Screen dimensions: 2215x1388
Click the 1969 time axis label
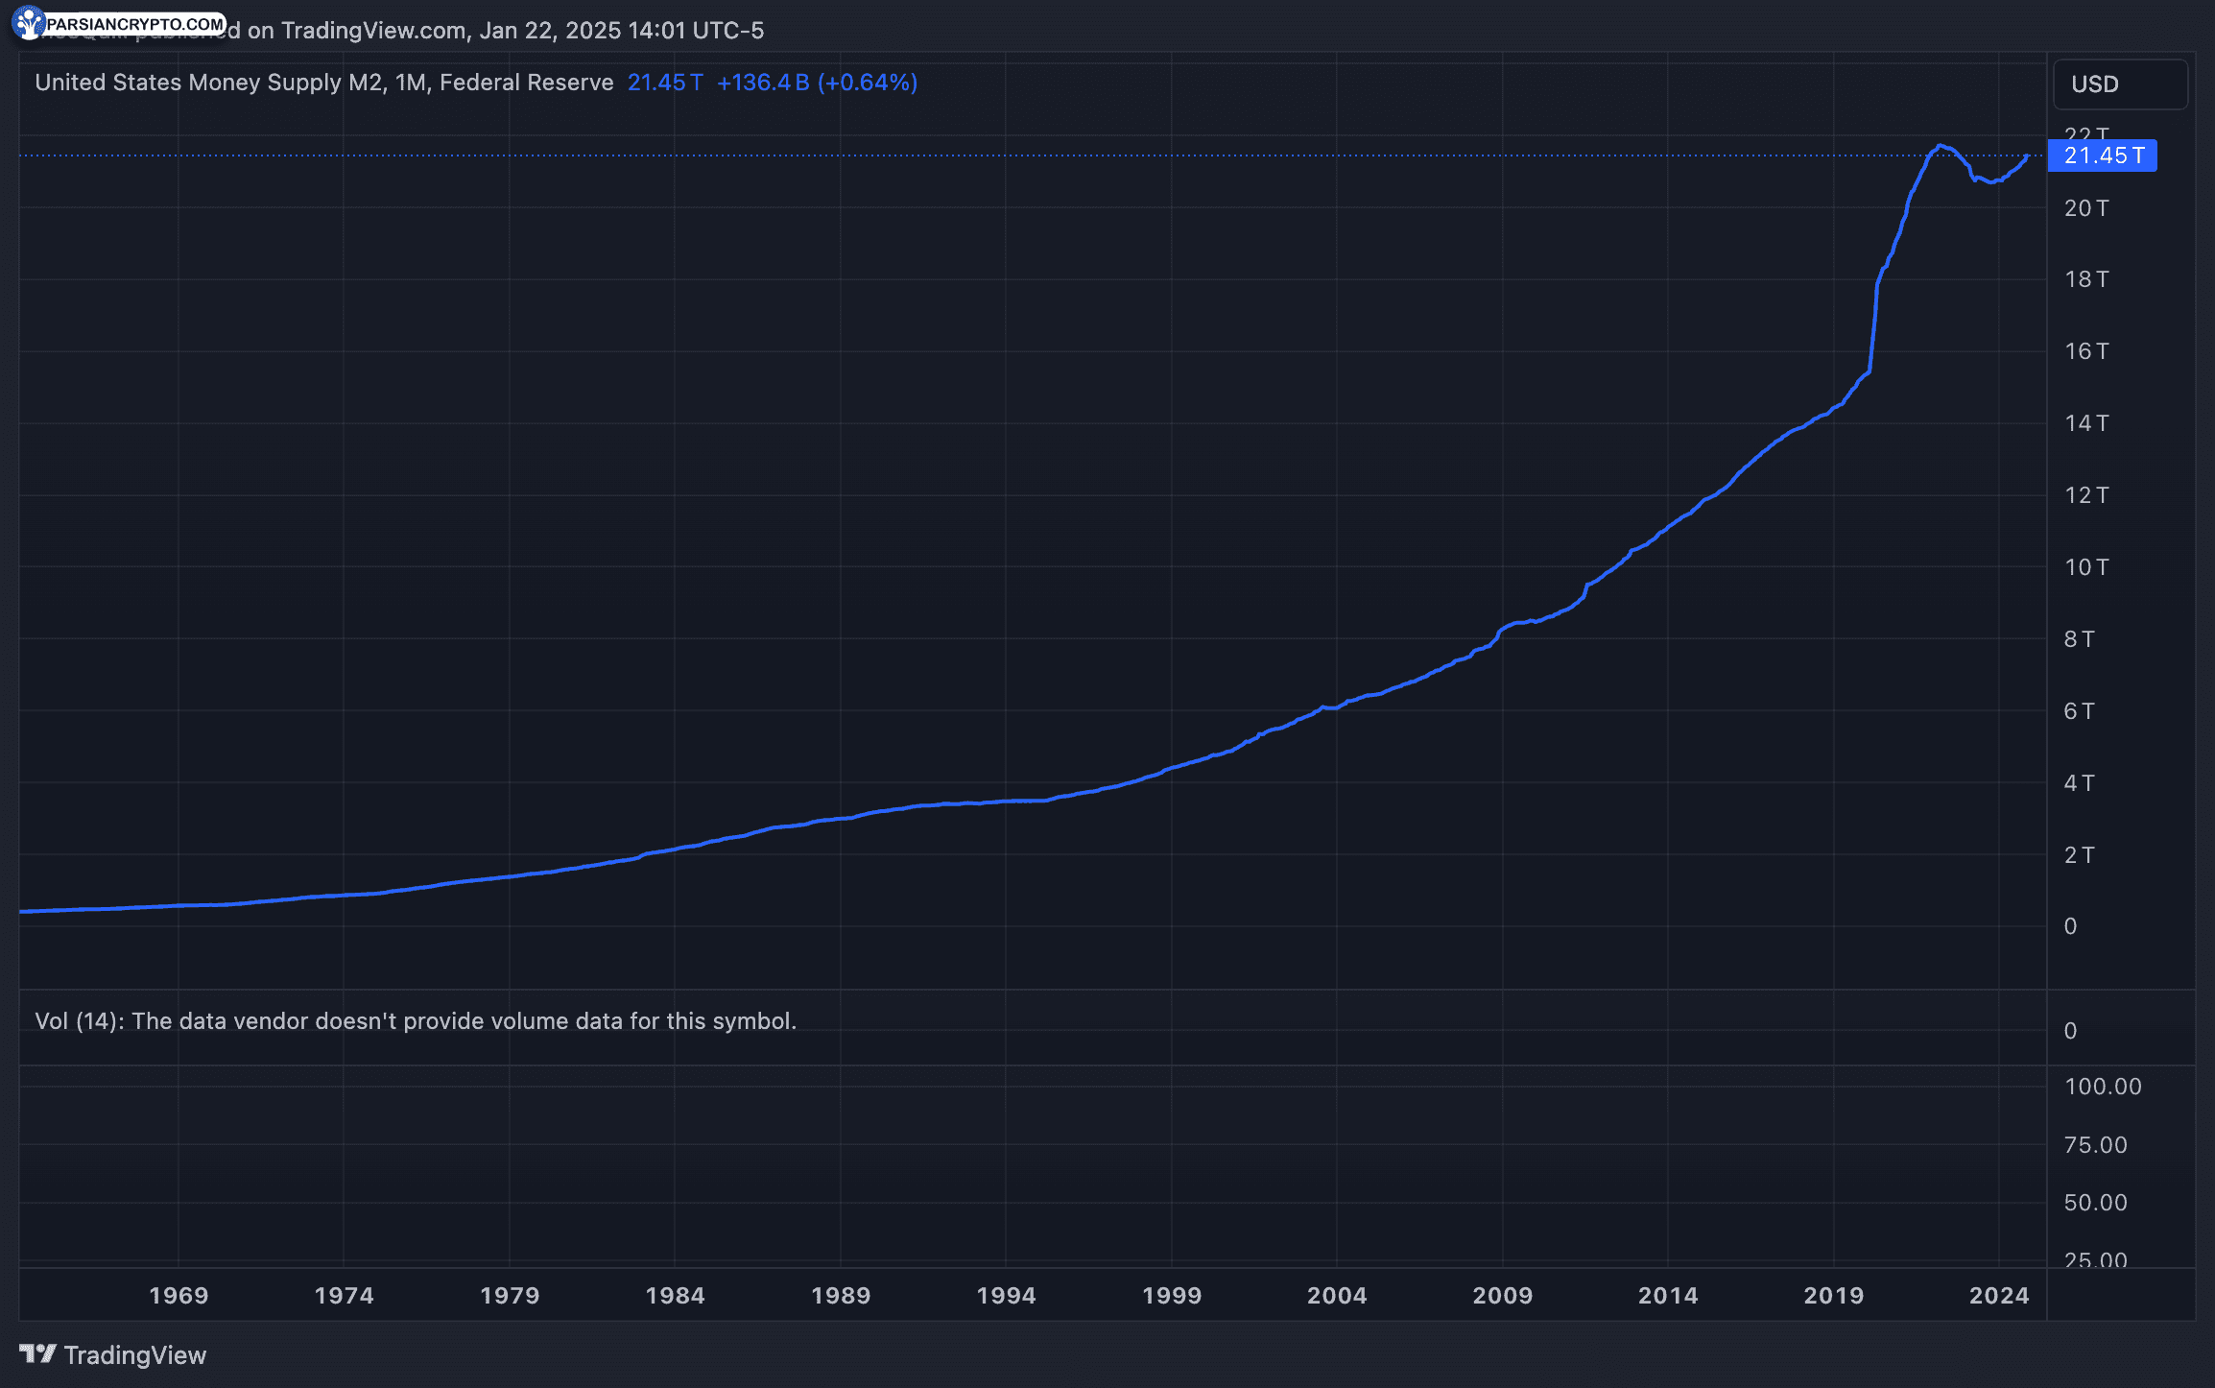coord(179,1295)
